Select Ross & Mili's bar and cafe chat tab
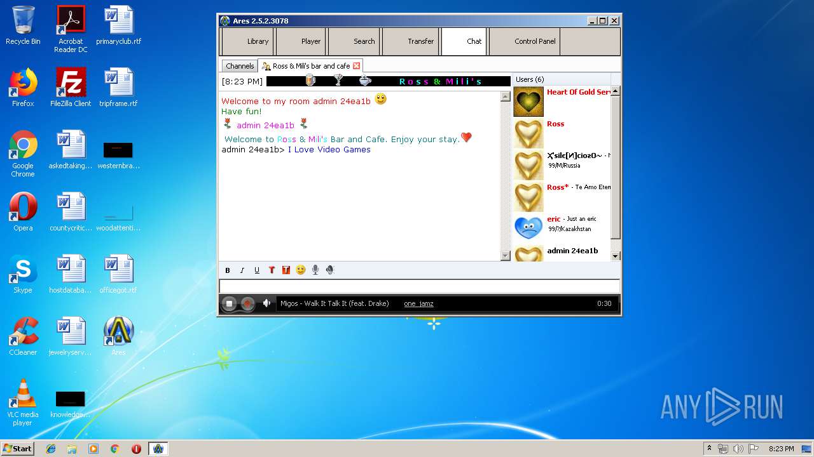The width and height of the screenshot is (814, 457). (x=311, y=66)
